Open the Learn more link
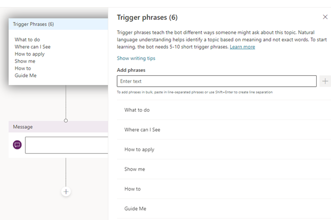This screenshot has width=331, height=220. [242, 47]
